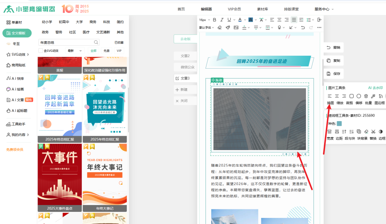Toggle bold formatting in editor toolbar

click(x=214, y=20)
